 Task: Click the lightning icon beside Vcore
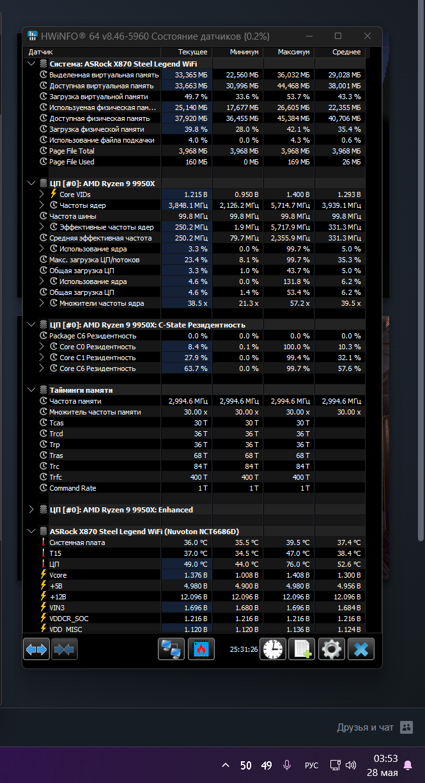pos(43,575)
